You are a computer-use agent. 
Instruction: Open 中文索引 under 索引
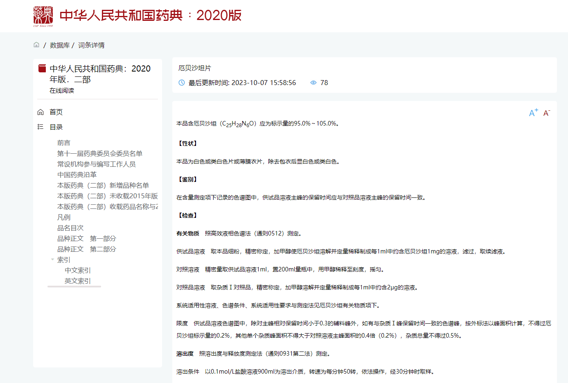click(x=78, y=270)
